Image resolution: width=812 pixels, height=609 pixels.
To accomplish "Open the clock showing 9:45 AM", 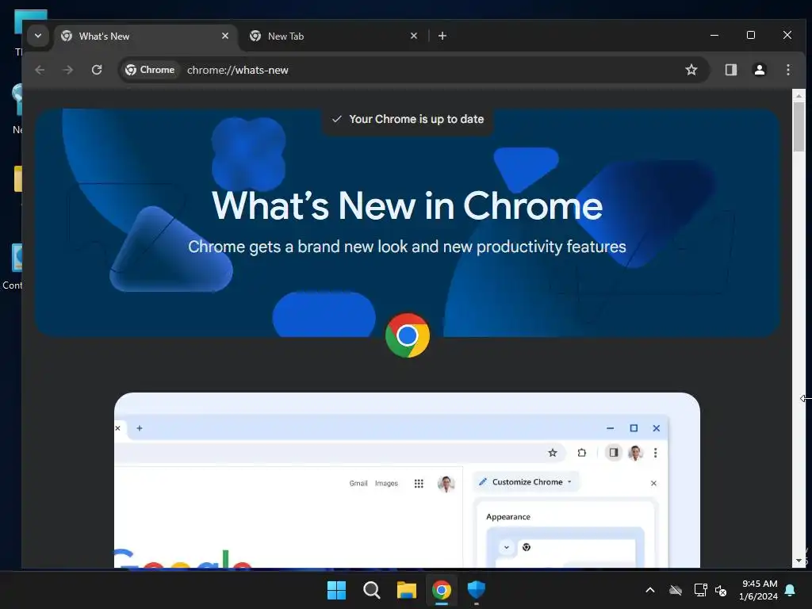I will click(759, 590).
